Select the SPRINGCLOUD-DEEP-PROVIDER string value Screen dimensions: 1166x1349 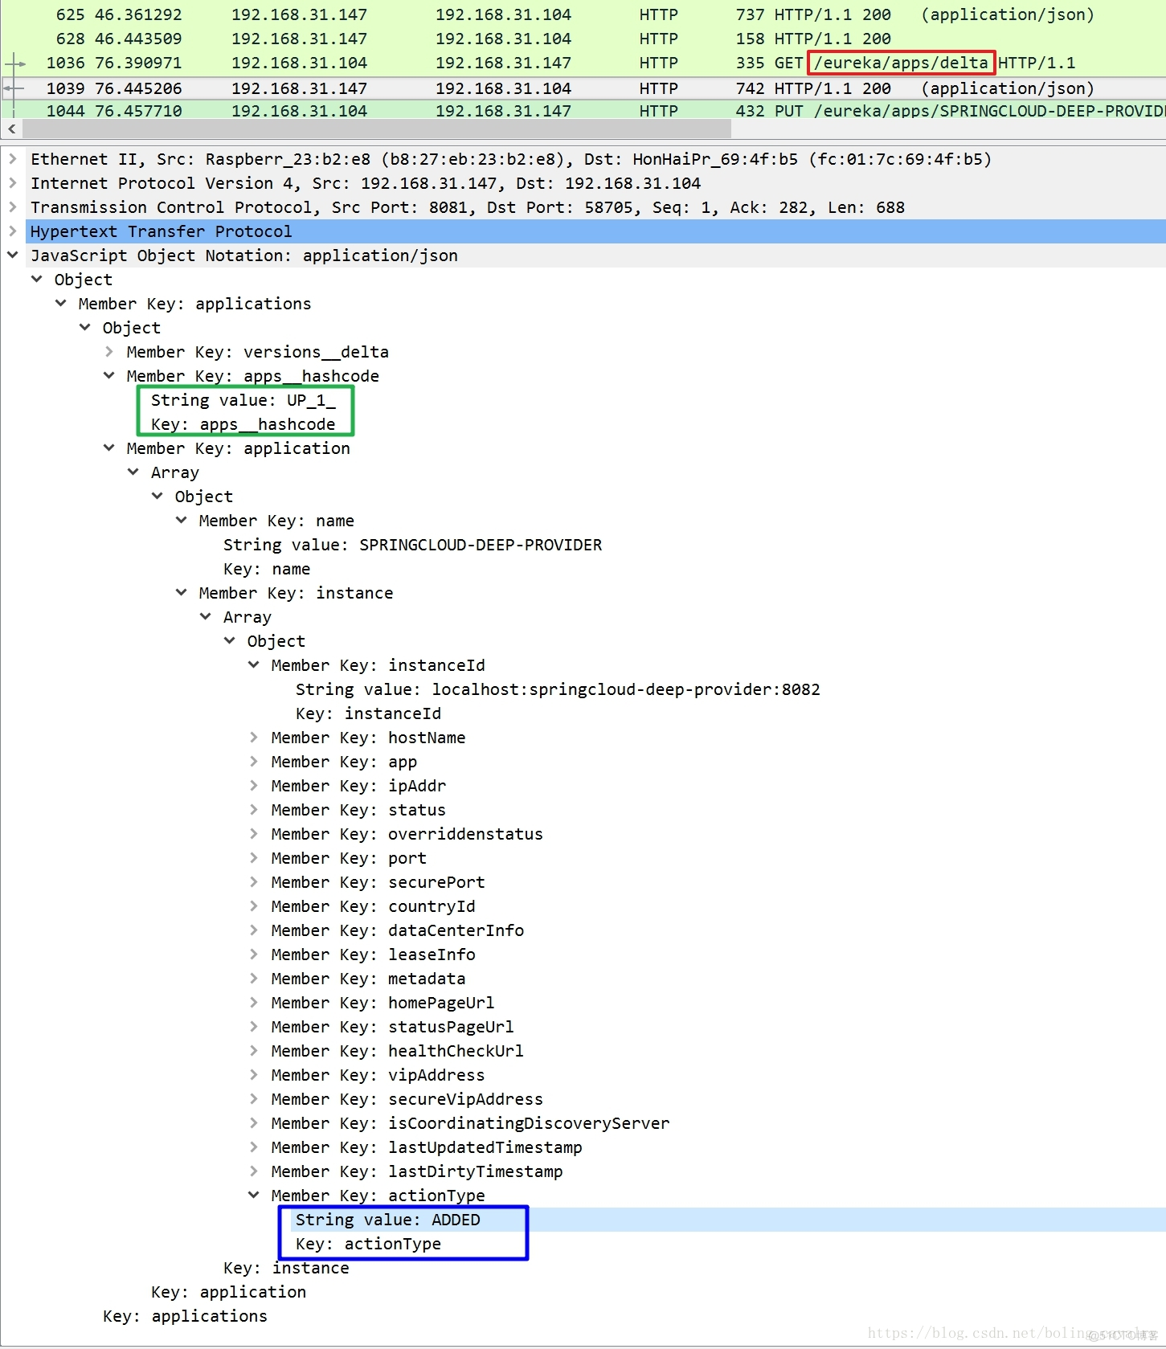click(412, 545)
